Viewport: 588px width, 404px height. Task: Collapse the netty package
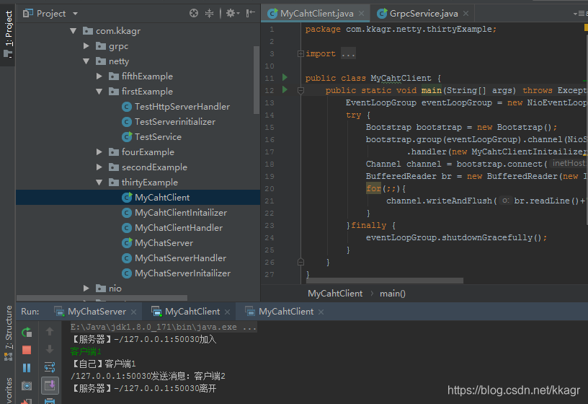coord(86,61)
